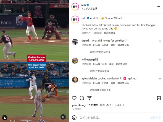The image size is (163, 122).
Task: Save post with bookmark icon
Action: click(x=159, y=98)
